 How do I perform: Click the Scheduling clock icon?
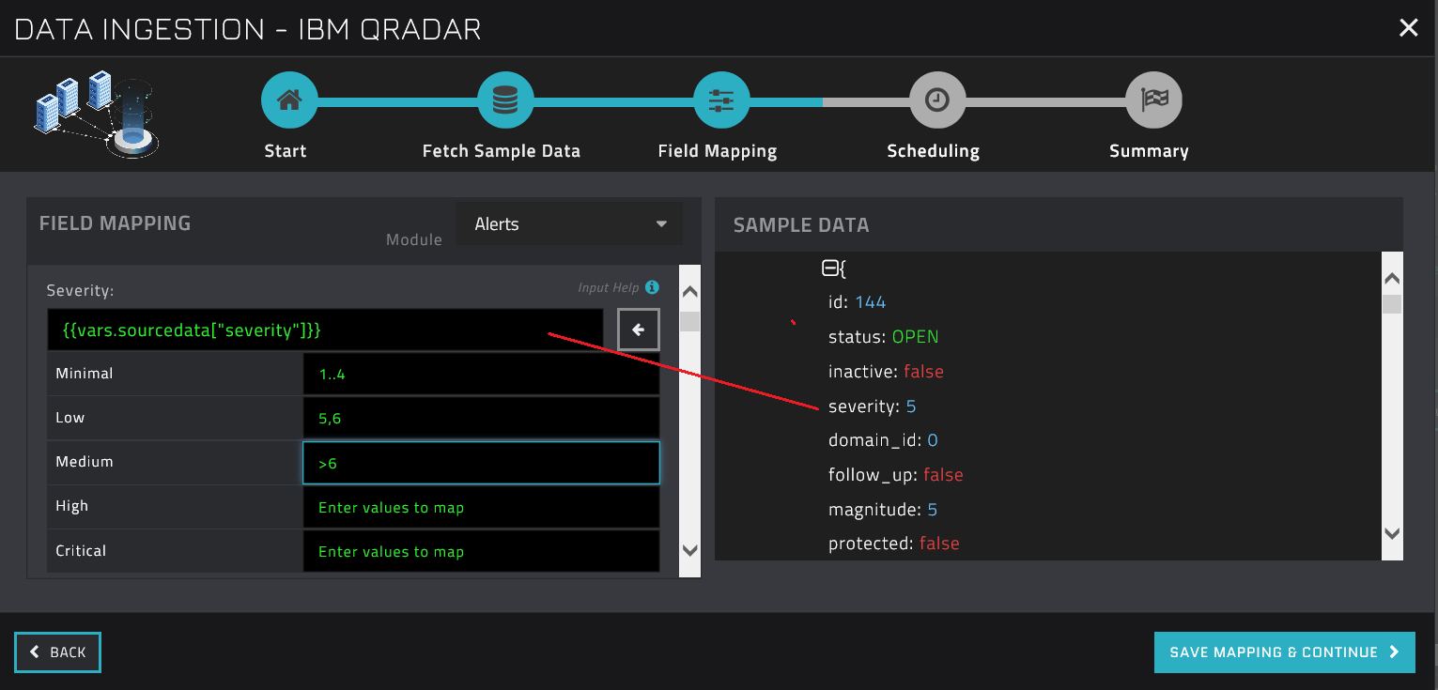tap(937, 100)
